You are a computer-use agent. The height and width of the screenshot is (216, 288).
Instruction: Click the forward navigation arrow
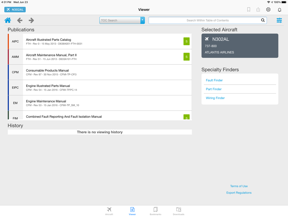click(31, 20)
